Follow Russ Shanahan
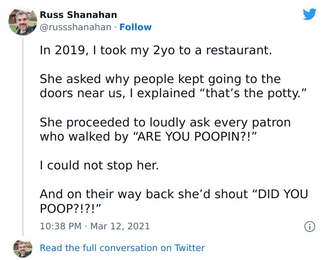Screen dimensions: 325x260 click(135, 27)
